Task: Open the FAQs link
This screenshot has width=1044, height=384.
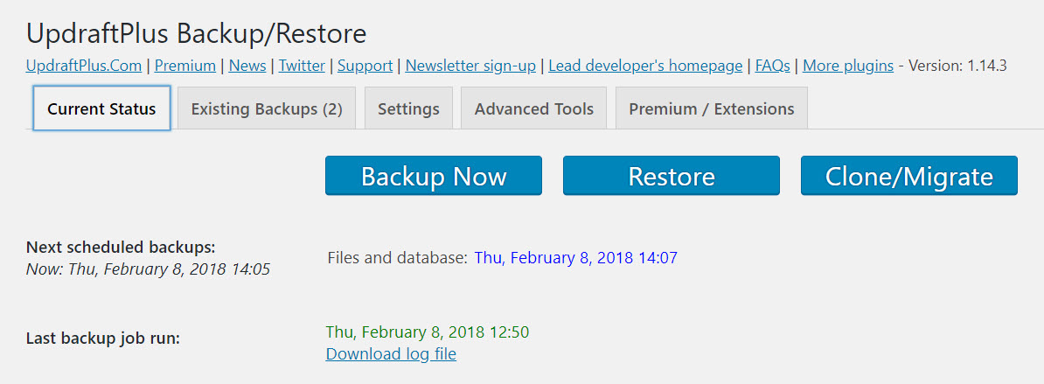Action: click(x=772, y=66)
